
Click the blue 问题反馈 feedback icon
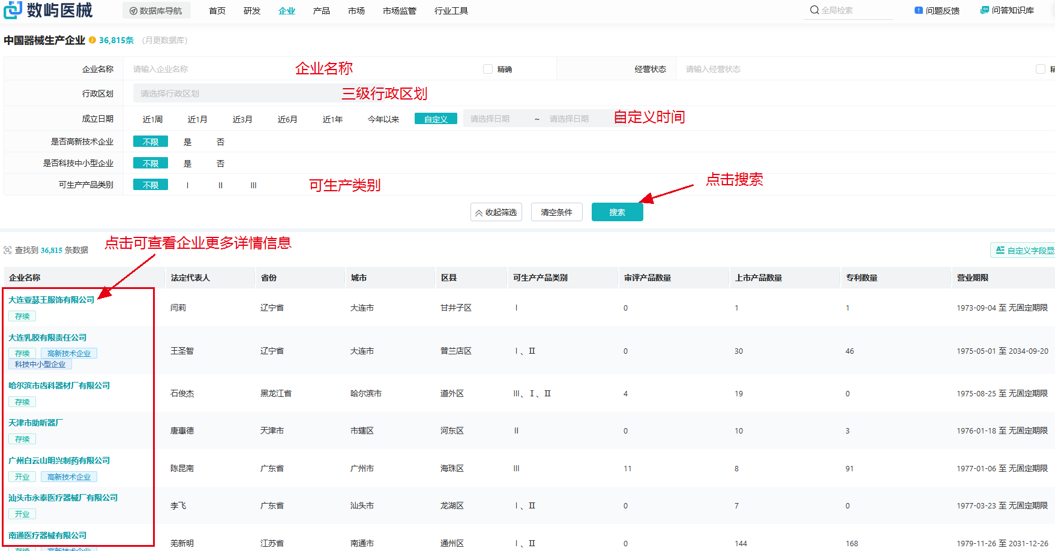click(918, 10)
